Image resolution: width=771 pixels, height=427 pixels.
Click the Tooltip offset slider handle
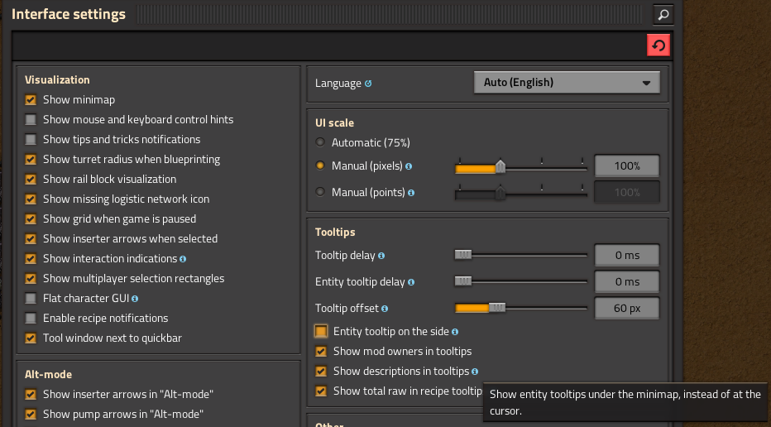coord(496,308)
